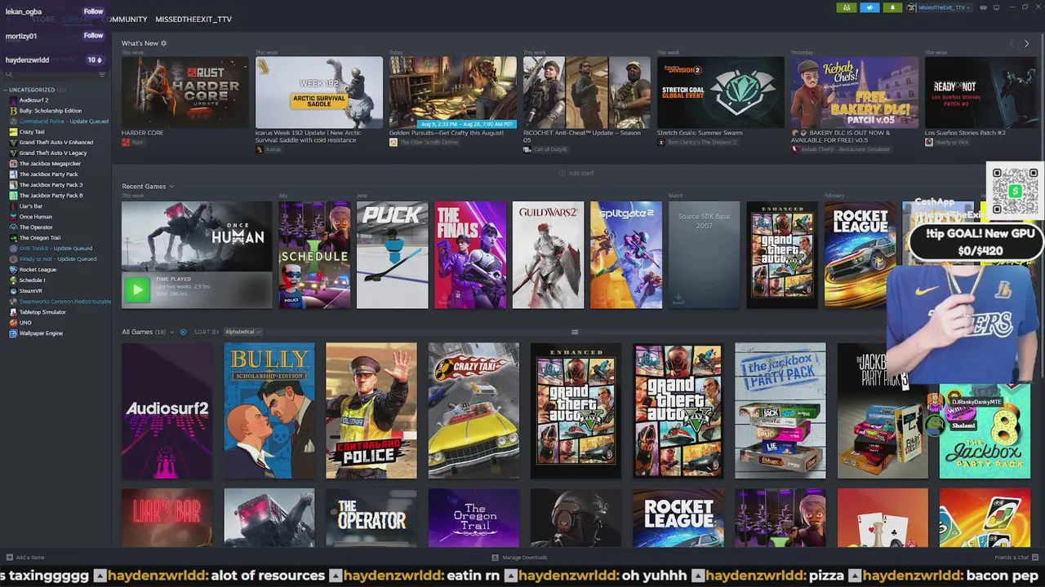Click the Add shelf plus icon

(x=562, y=173)
